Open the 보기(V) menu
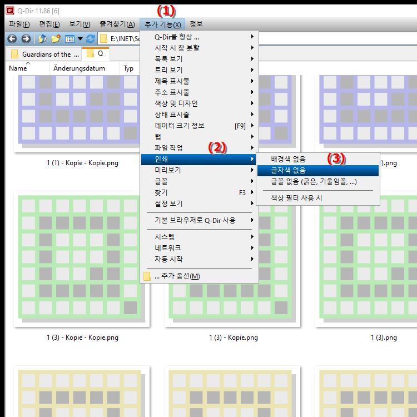The width and height of the screenshot is (417, 417). click(80, 24)
